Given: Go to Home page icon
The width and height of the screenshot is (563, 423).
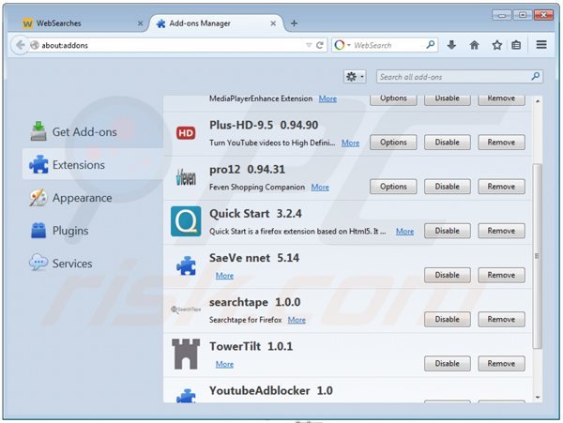Looking at the screenshot, I should tap(474, 45).
